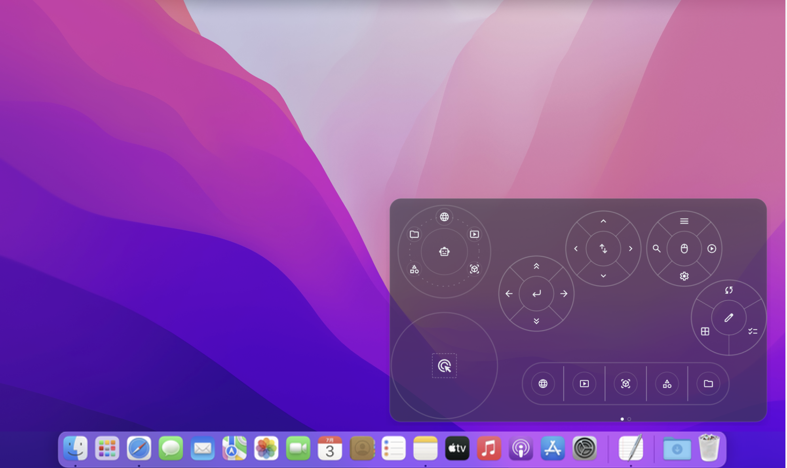
Task: Open Maps from the Dock
Action: 235,449
